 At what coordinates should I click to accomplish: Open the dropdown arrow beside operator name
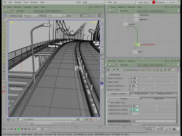tap(154, 70)
